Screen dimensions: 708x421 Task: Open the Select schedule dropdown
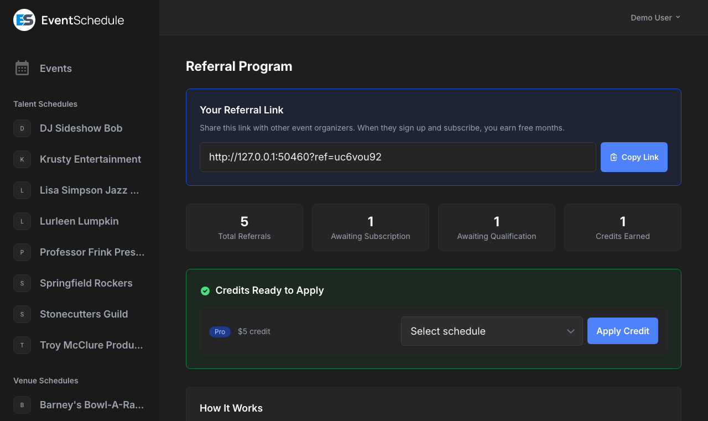coord(492,331)
